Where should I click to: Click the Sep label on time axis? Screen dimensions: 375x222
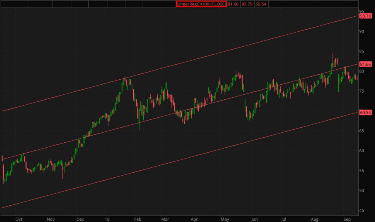tap(347, 218)
